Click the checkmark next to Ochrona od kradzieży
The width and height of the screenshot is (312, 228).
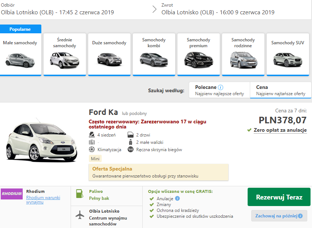pos(152,210)
